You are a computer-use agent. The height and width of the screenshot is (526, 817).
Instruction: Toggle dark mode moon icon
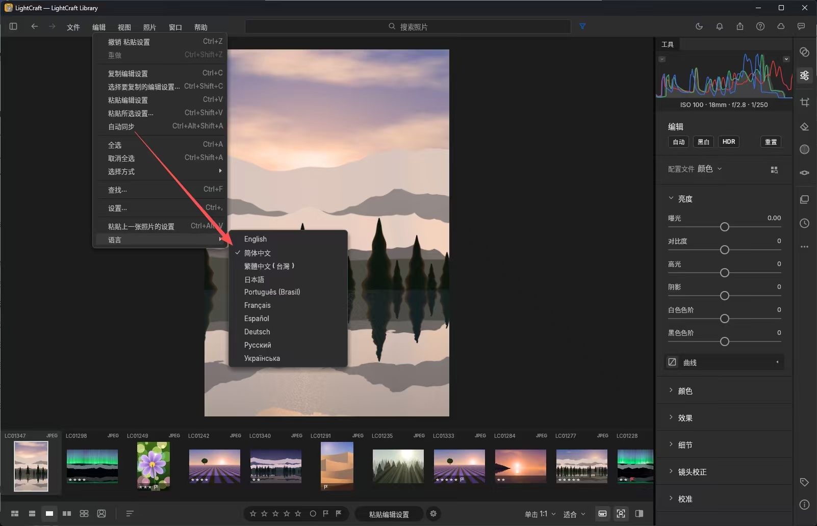[699, 27]
